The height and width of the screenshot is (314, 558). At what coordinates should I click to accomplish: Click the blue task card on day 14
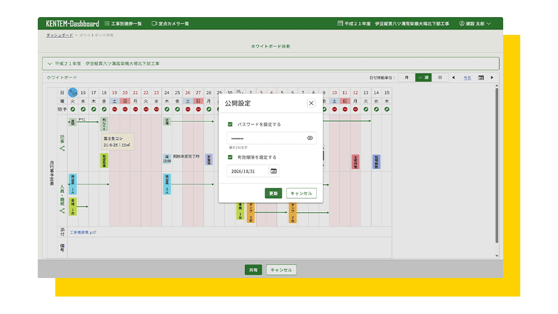pyautogui.click(x=376, y=162)
